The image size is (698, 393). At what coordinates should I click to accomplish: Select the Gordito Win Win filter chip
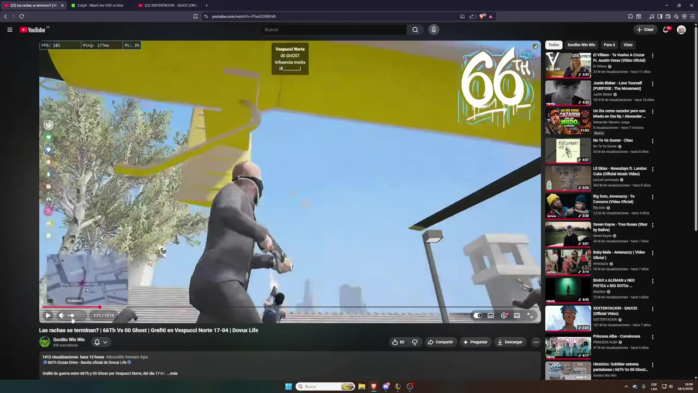pos(581,45)
